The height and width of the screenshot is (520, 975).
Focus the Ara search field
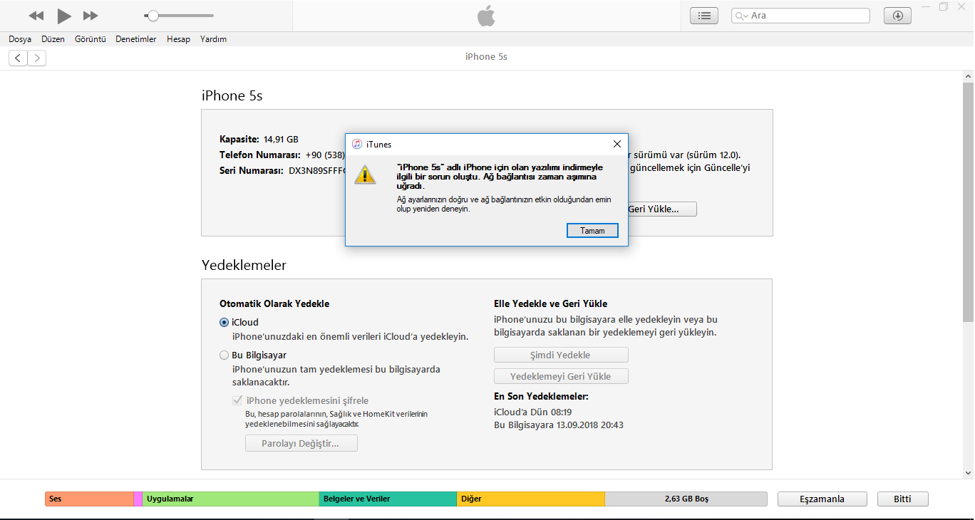point(800,16)
